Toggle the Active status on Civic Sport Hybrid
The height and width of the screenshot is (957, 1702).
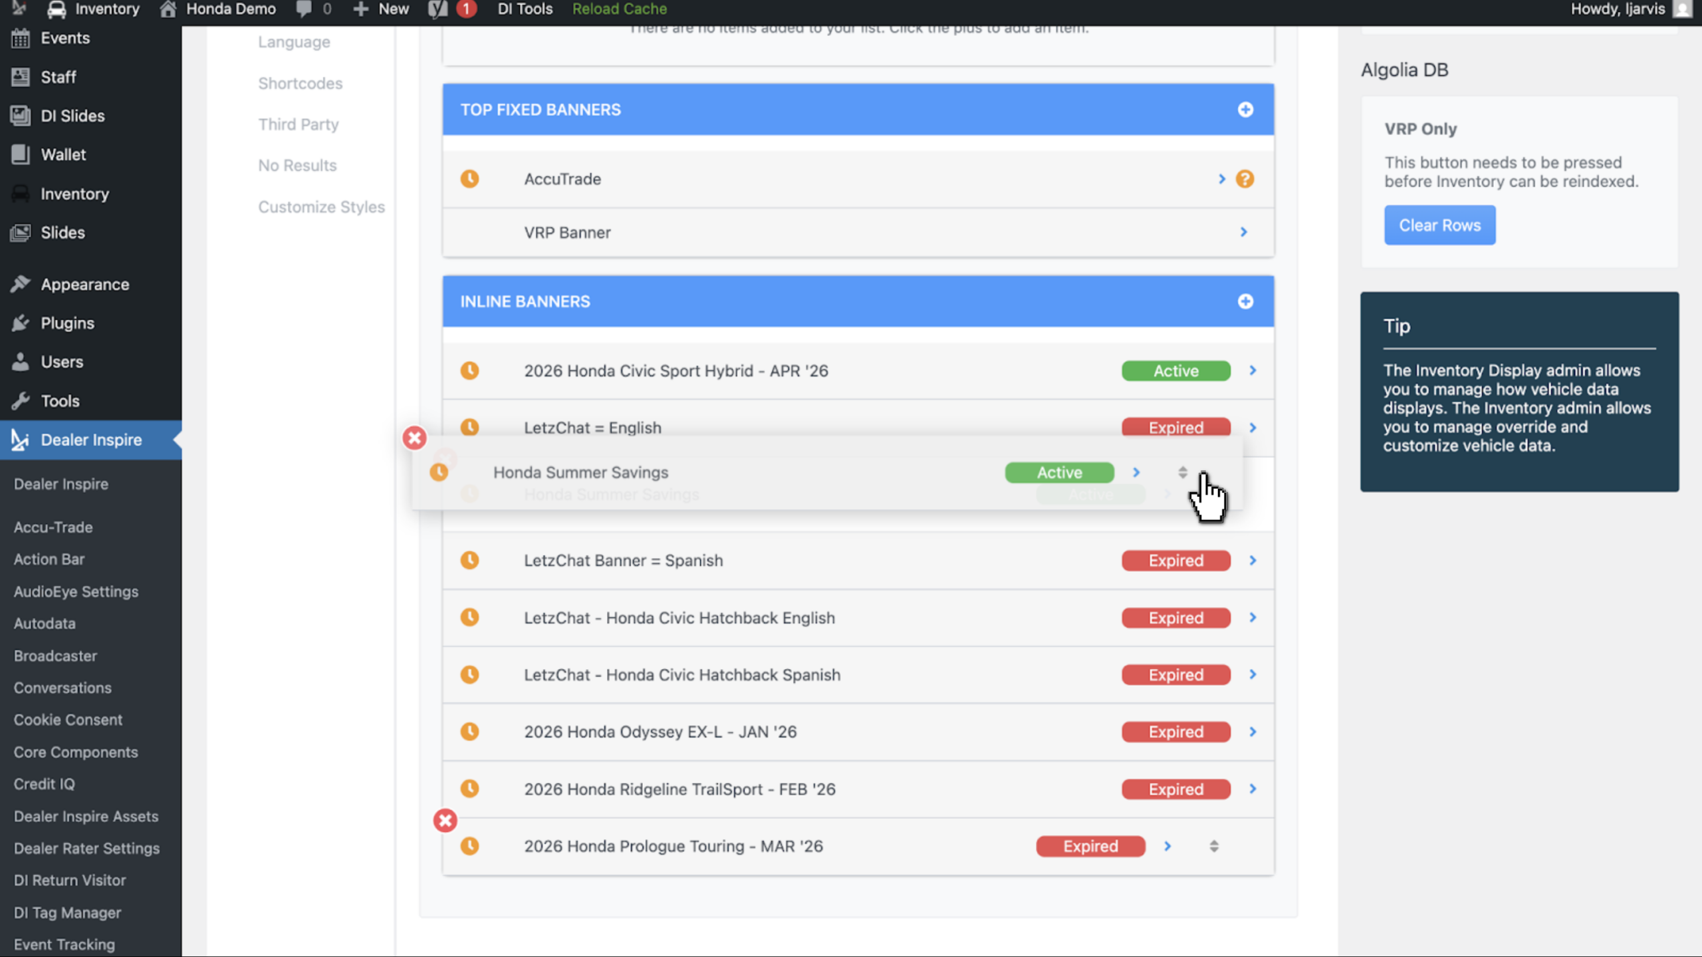tap(1175, 370)
